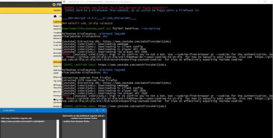Open the 'Milyen eg' topic link
Viewport: 273px width, 138px height.
[57, 77]
